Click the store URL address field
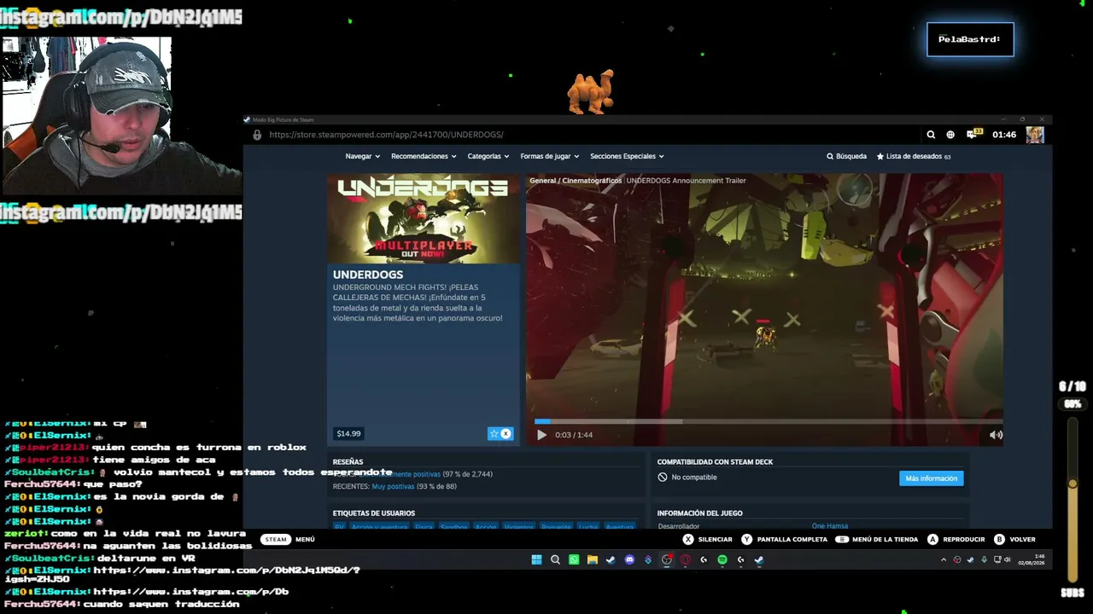 [386, 135]
